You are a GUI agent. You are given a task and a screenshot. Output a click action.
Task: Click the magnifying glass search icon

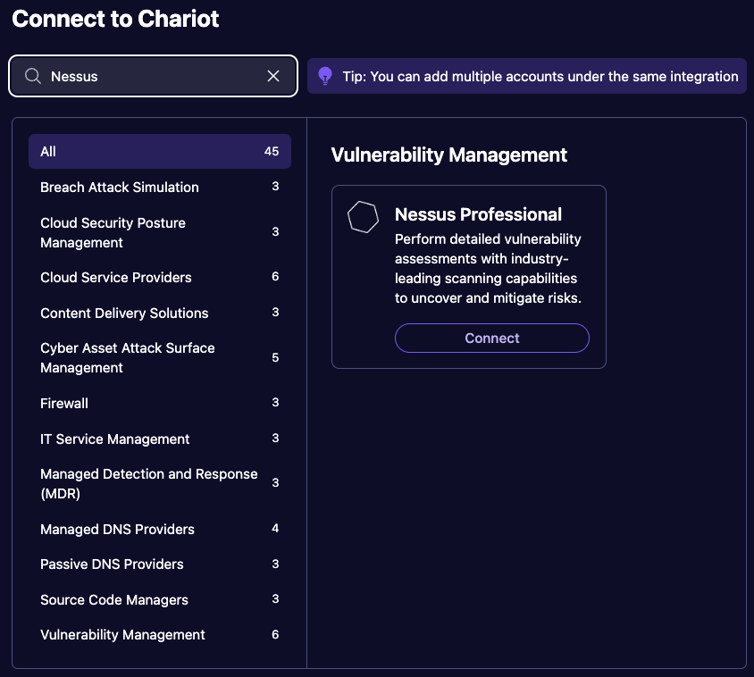tap(33, 76)
